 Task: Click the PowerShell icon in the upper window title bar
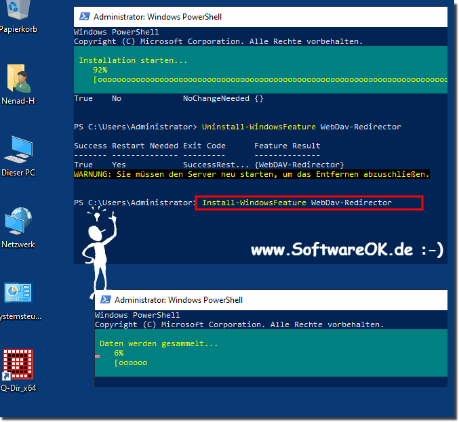(x=85, y=16)
